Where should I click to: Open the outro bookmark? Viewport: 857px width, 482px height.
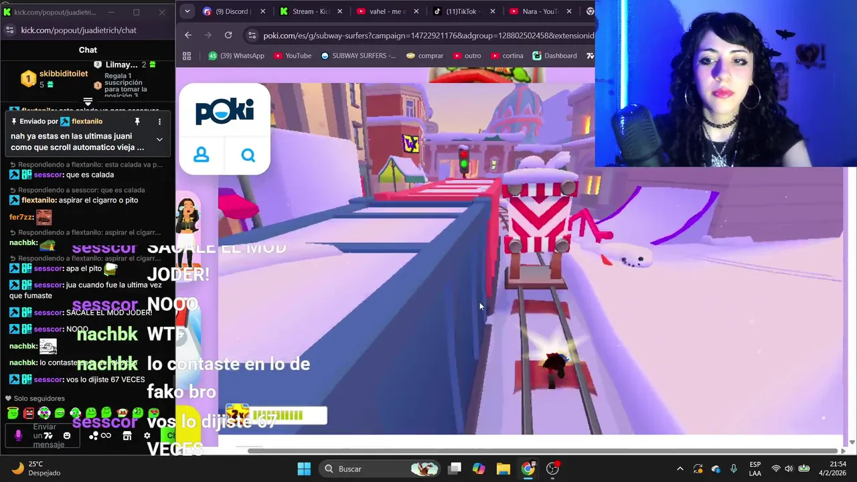pyautogui.click(x=467, y=56)
